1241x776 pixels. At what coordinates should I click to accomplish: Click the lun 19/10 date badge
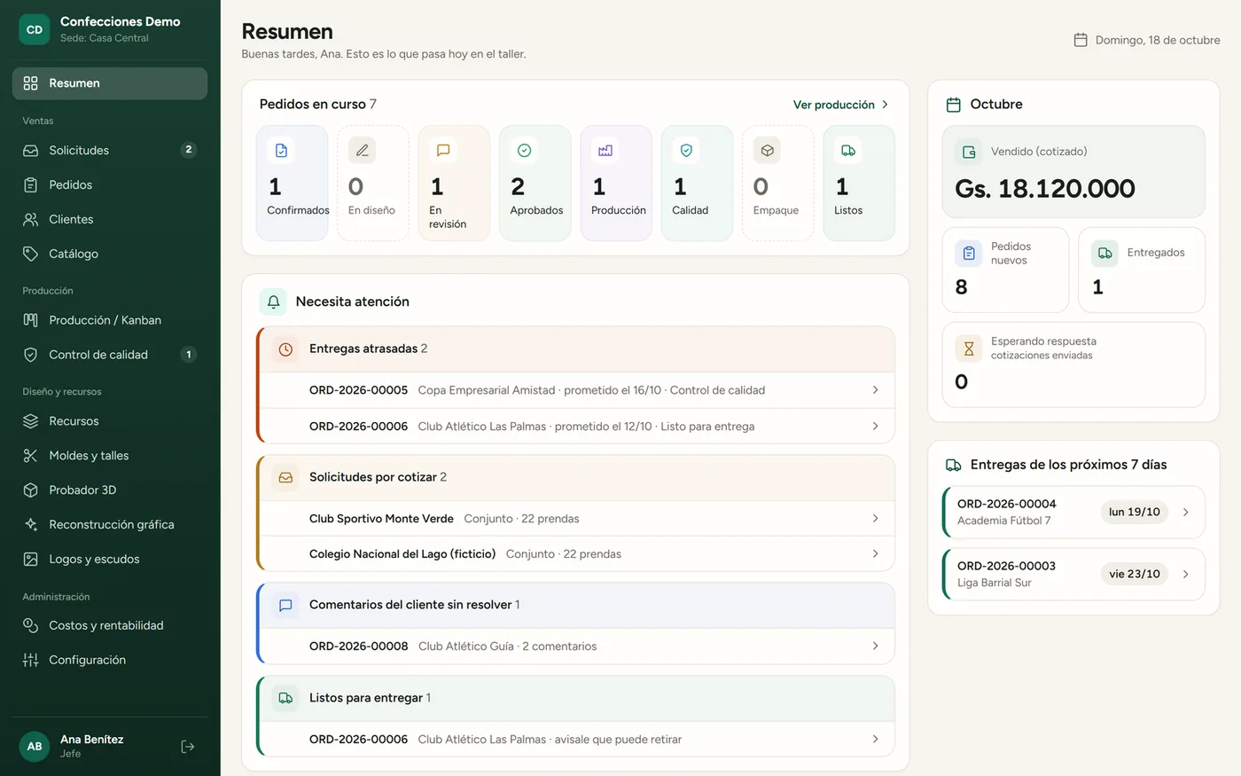(1135, 512)
